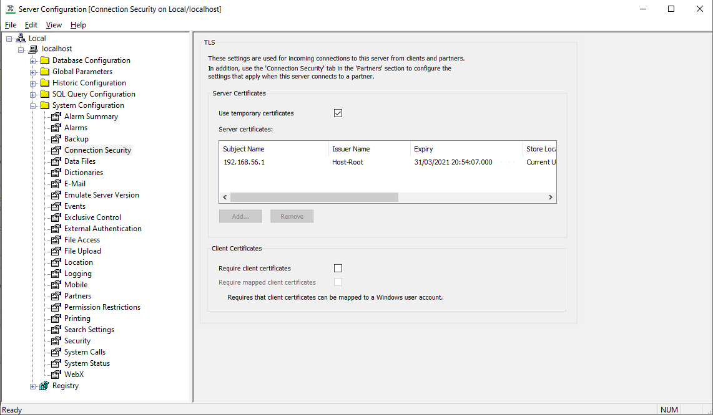
Task: Open the View menu
Action: click(x=54, y=25)
